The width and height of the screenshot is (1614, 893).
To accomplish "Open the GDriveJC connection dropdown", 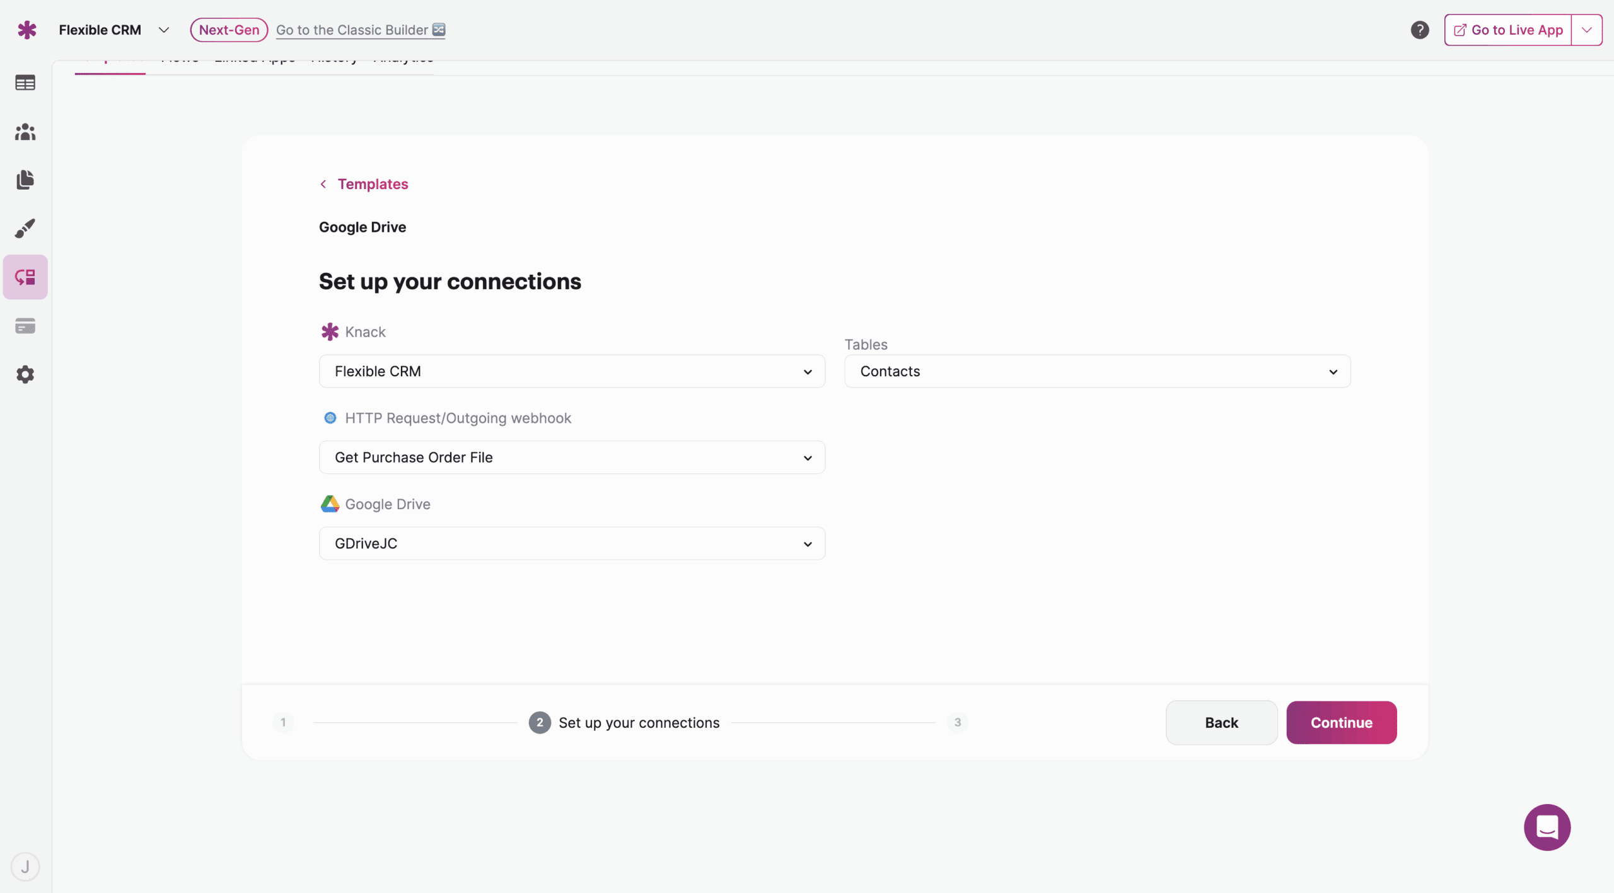I will tap(571, 543).
